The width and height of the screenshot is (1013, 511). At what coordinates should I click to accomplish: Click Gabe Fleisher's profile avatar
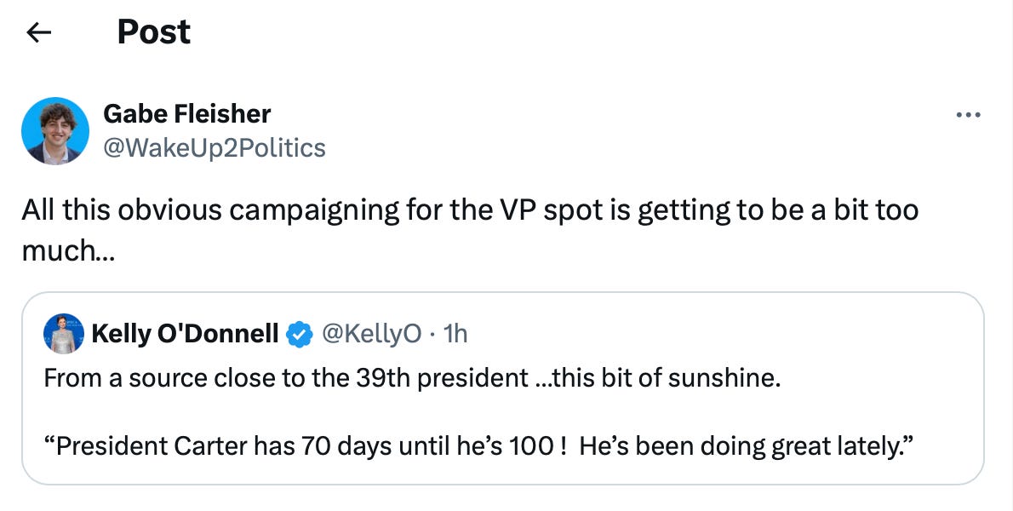point(55,130)
